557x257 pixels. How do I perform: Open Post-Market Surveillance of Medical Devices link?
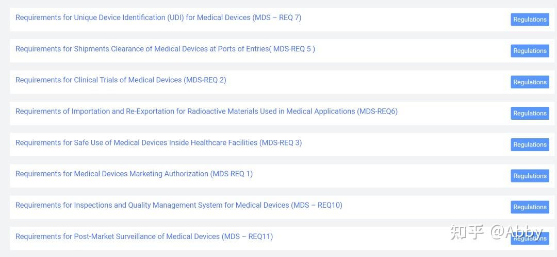click(144, 237)
